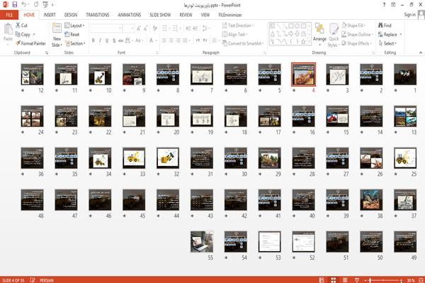
Task: Open the Align Text dropdown
Action: tap(234, 35)
